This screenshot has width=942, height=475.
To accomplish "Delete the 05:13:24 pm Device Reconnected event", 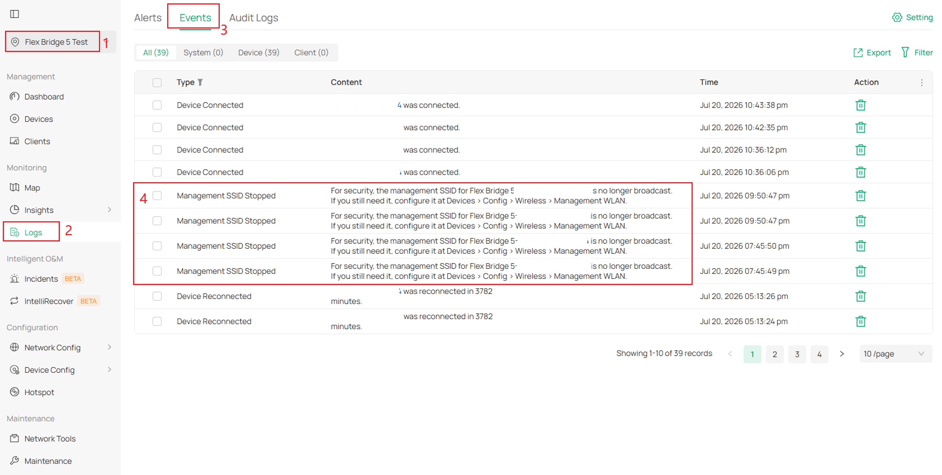I will tap(861, 321).
